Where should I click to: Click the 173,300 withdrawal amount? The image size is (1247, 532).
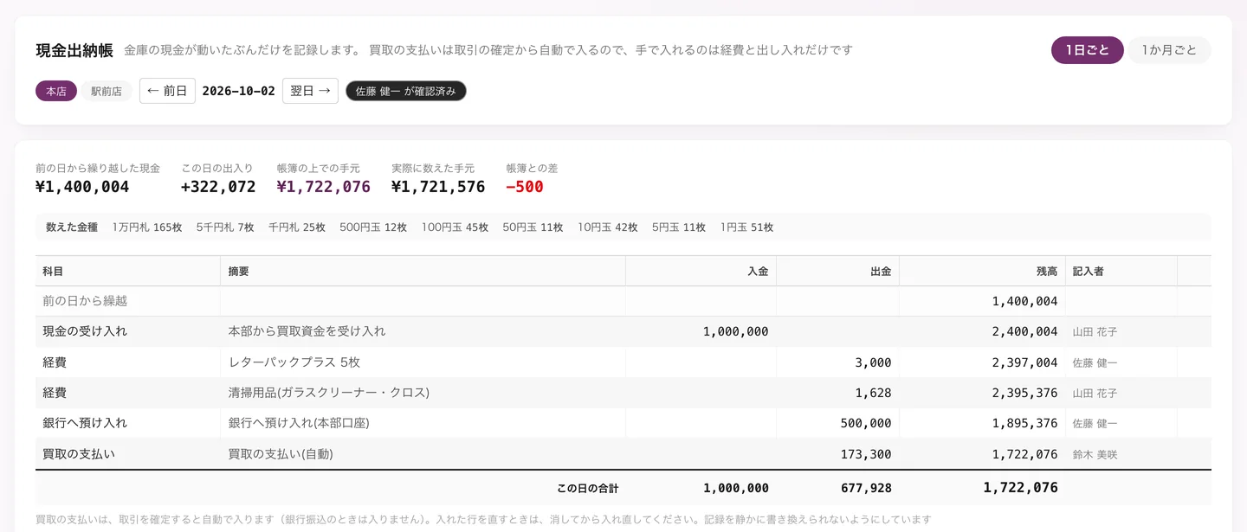click(866, 454)
